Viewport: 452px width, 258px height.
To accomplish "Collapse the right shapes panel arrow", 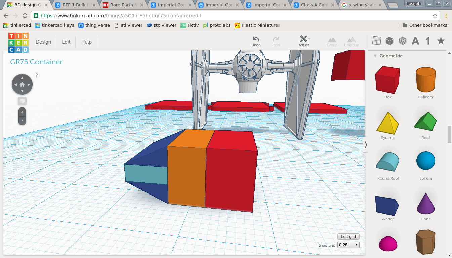I will point(366,145).
